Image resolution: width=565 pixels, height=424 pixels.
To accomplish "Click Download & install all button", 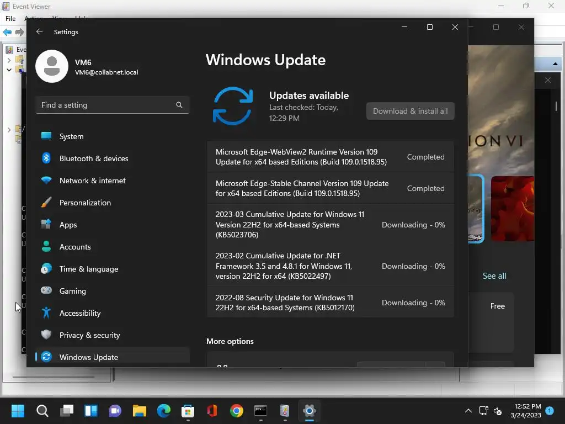I will [410, 111].
